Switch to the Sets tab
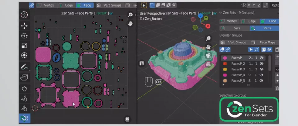 pos(235,28)
